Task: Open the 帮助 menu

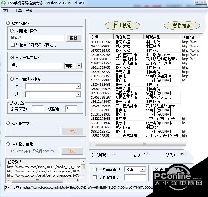Action: (x=30, y=11)
